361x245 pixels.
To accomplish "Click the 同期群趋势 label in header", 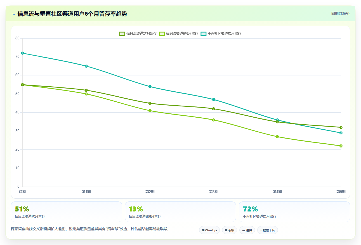I will [340, 13].
